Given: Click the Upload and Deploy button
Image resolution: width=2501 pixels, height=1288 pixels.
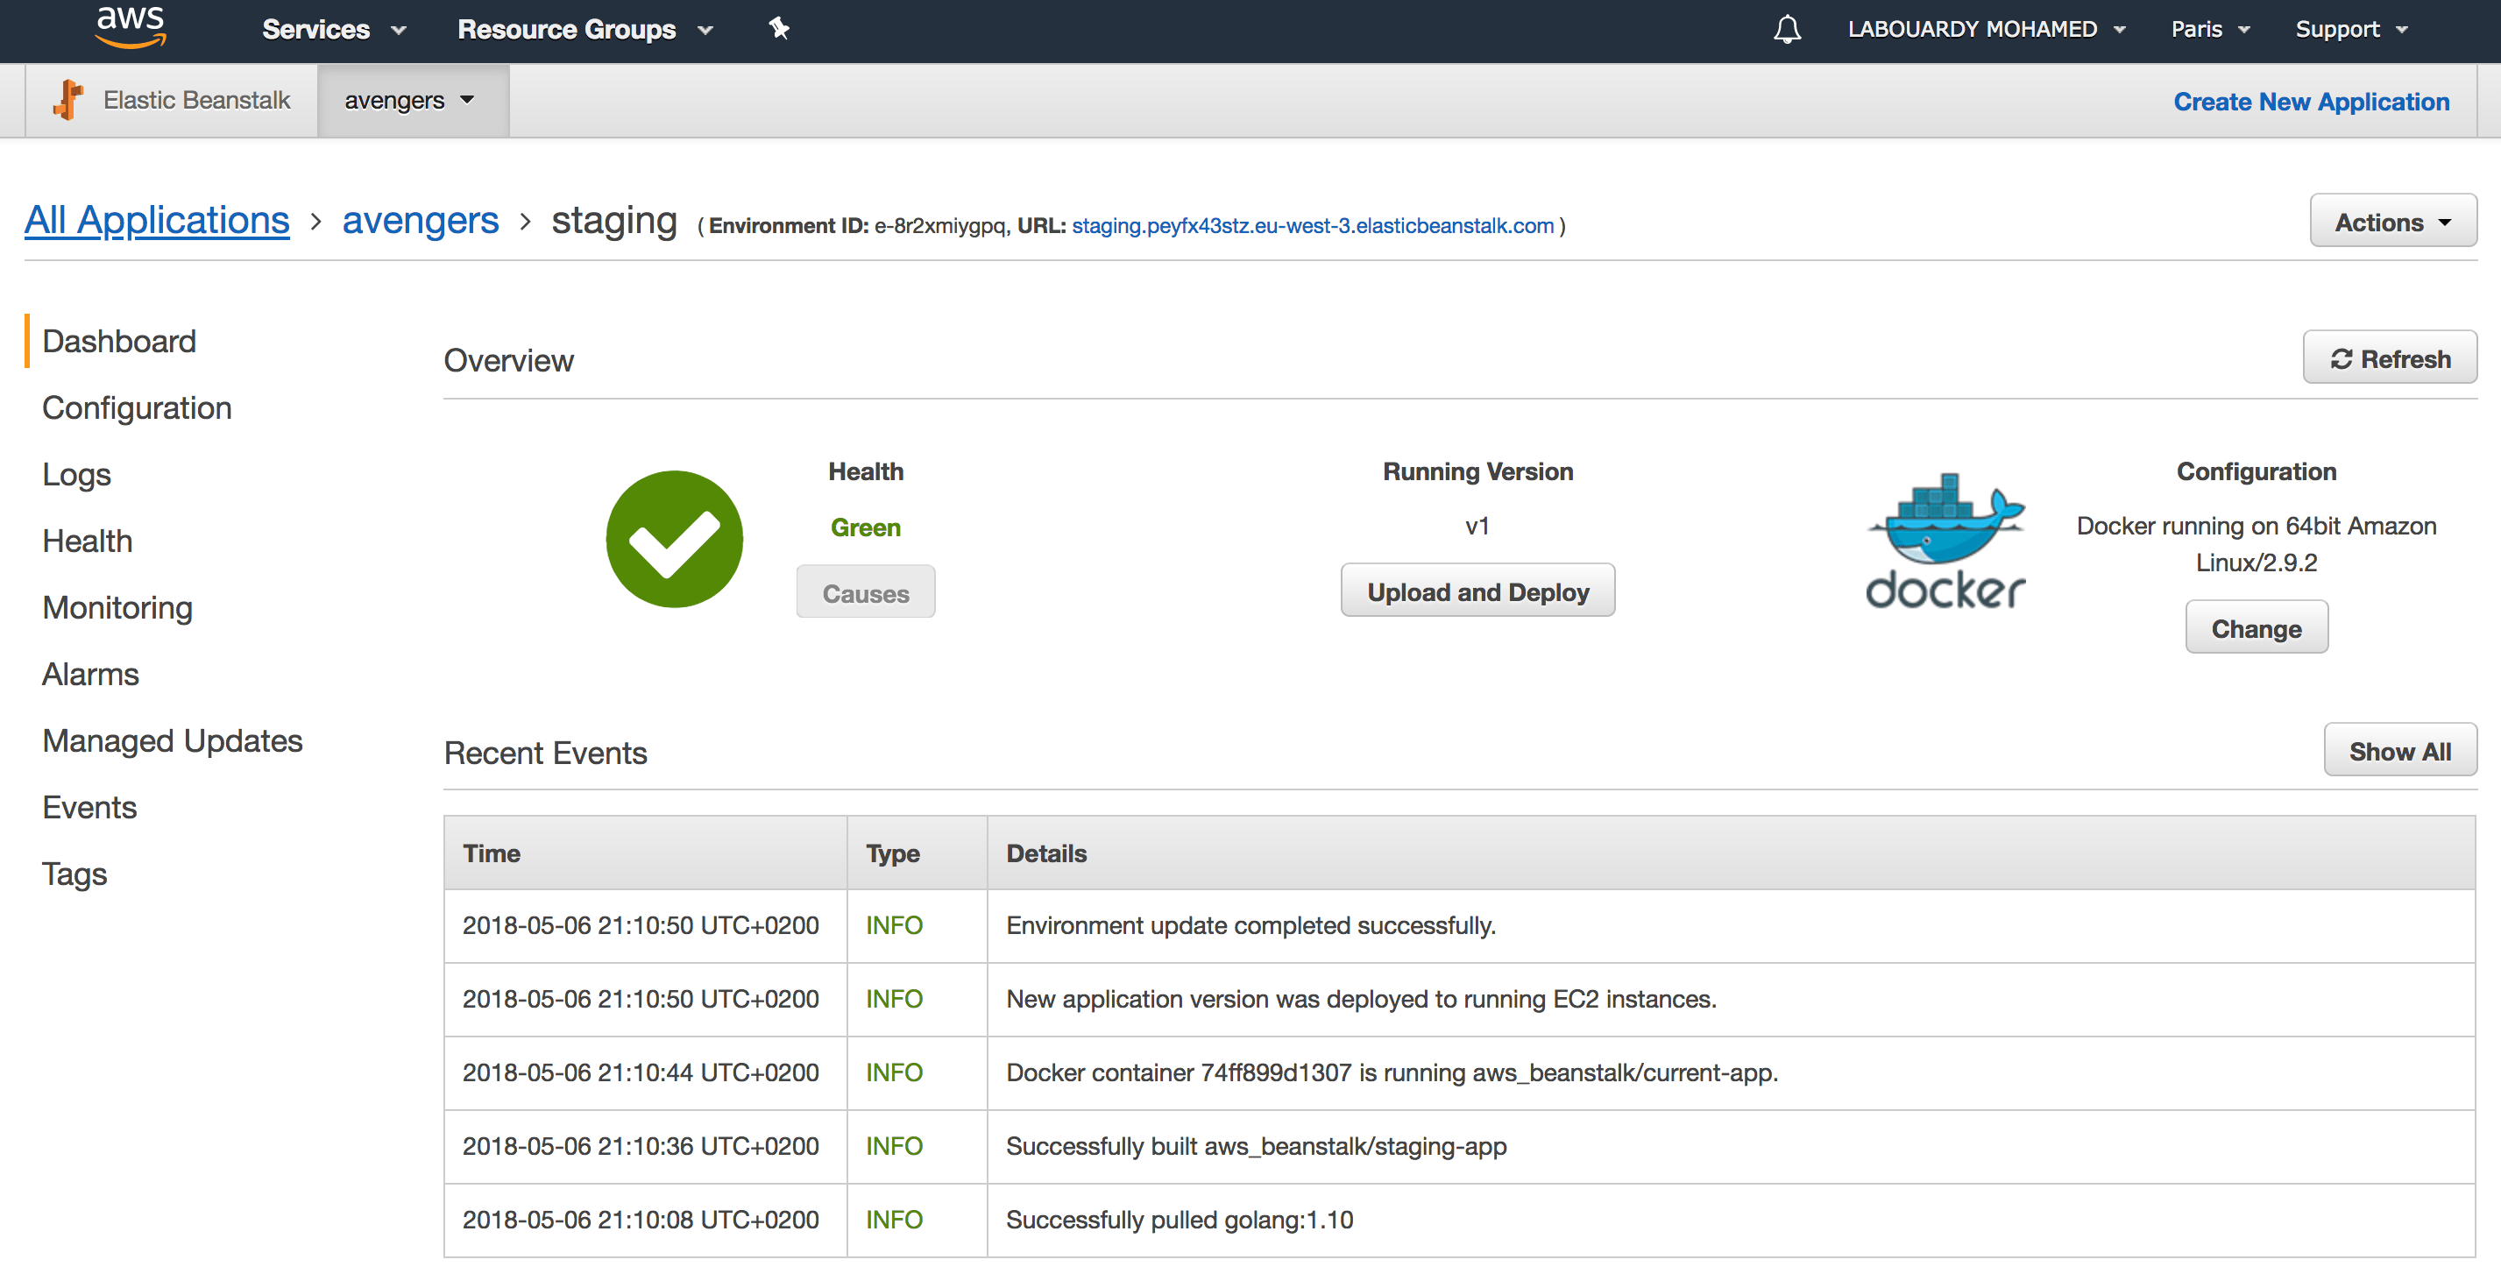Looking at the screenshot, I should [x=1477, y=591].
